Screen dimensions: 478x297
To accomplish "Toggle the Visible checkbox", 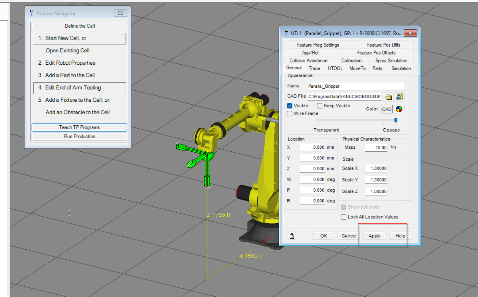I will 289,106.
